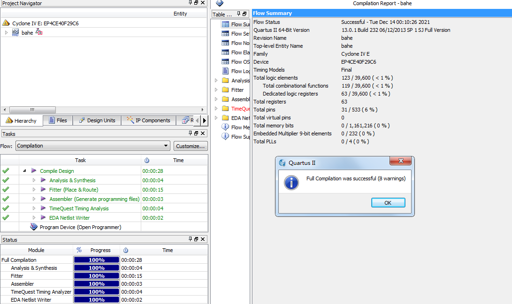This screenshot has width=512, height=304.
Task: Float the Status panel
Action: click(x=196, y=239)
